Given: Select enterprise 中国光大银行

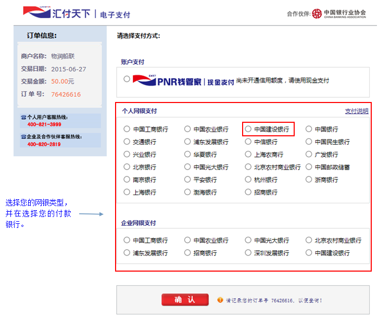Looking at the screenshot, I should [248, 240].
